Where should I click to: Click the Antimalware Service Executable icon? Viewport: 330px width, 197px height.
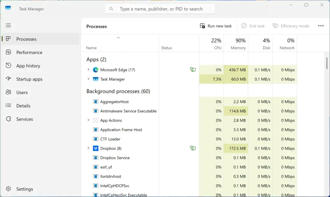tap(95, 111)
